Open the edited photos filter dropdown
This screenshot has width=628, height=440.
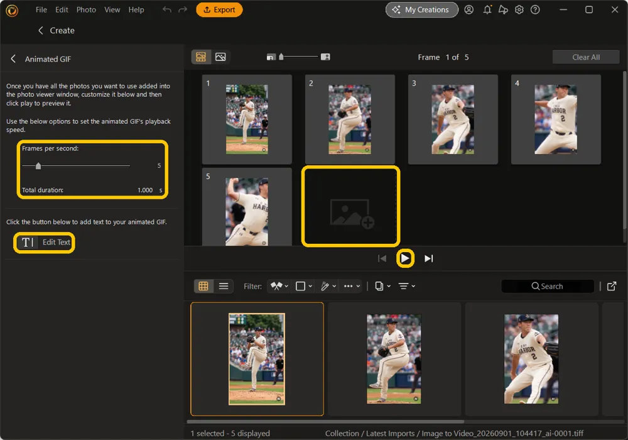328,286
